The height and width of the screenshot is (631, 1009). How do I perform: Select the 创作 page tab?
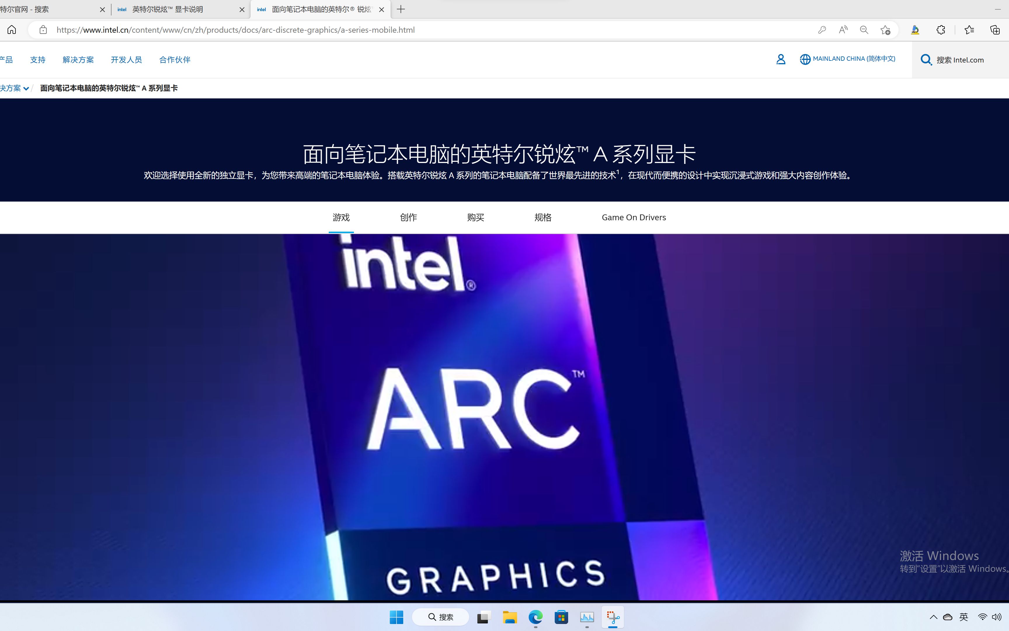(x=408, y=217)
